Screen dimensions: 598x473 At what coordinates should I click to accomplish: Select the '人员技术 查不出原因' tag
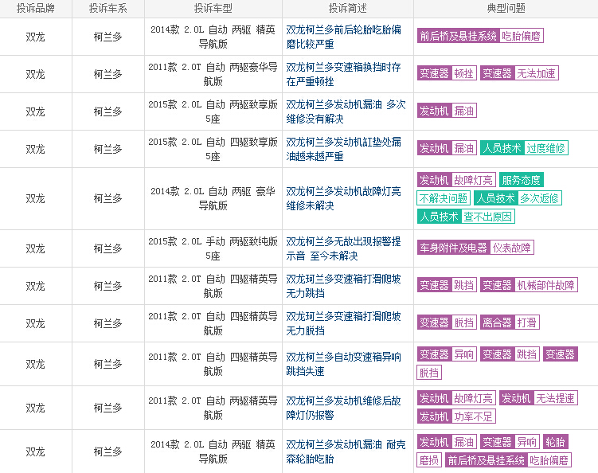click(x=466, y=217)
